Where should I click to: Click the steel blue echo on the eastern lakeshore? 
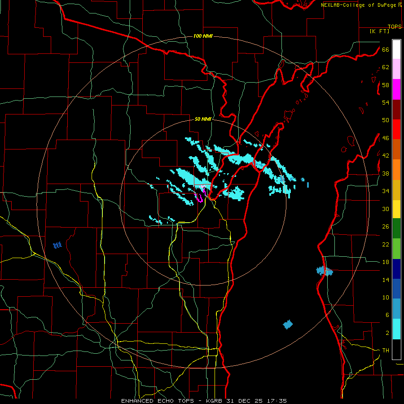[325, 271]
